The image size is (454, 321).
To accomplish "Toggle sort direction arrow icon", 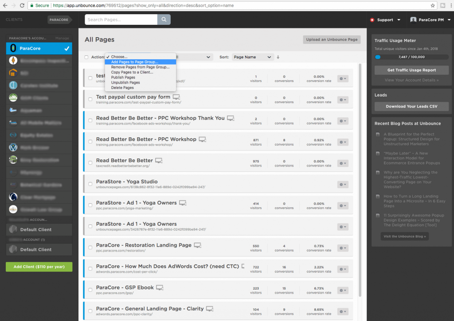I will 278,57.
